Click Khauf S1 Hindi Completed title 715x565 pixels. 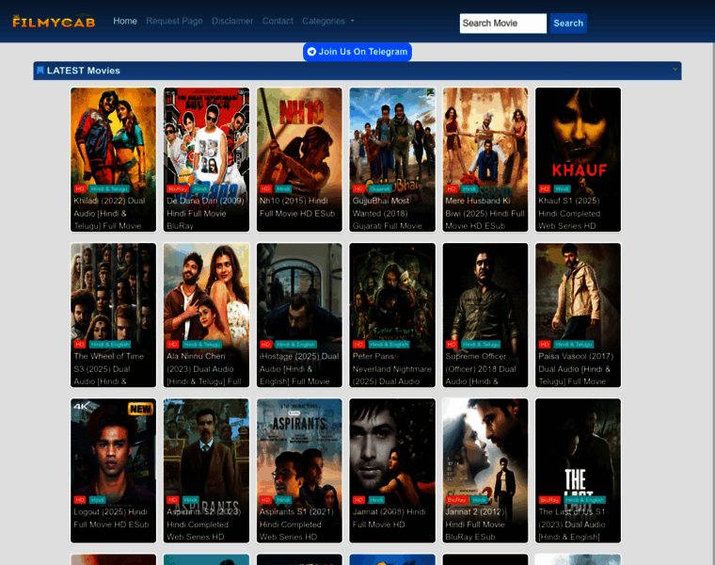tap(569, 213)
